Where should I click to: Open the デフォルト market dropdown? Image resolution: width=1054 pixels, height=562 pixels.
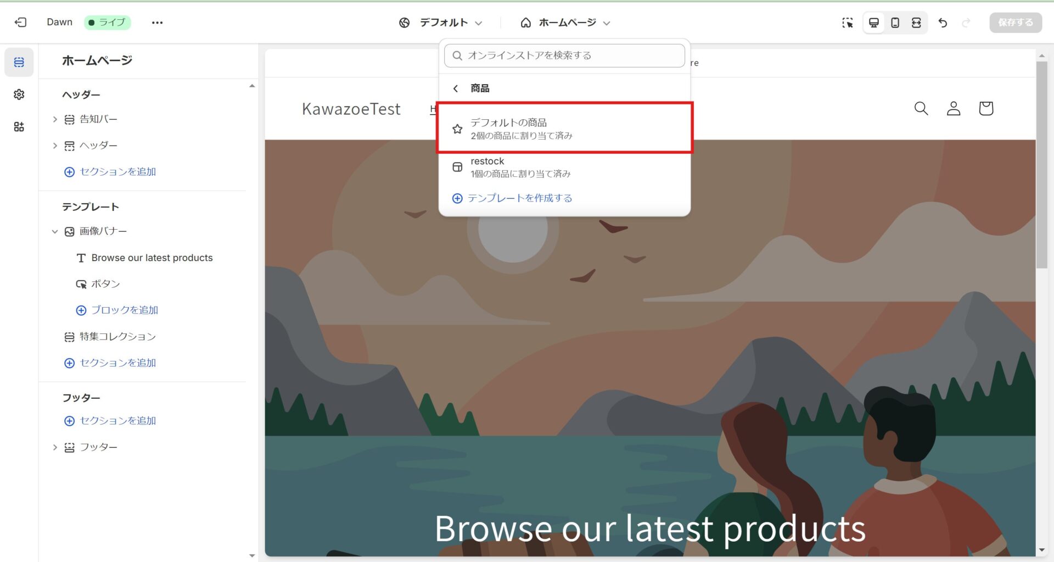coord(441,23)
